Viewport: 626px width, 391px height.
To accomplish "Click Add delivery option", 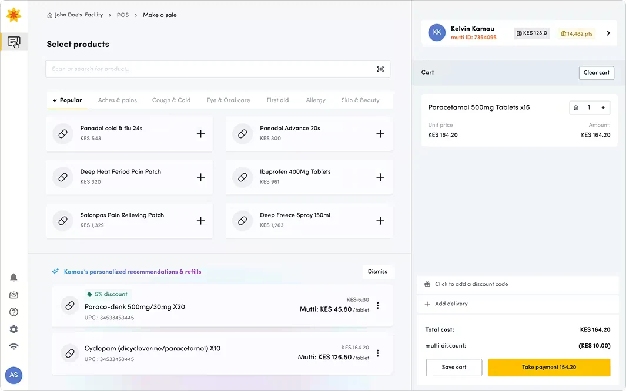I will pyautogui.click(x=518, y=304).
